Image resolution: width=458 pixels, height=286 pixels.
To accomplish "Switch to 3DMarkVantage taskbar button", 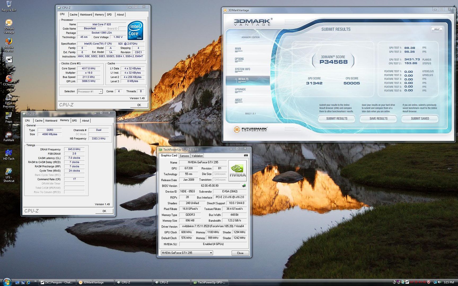I will pyautogui.click(x=95, y=282).
